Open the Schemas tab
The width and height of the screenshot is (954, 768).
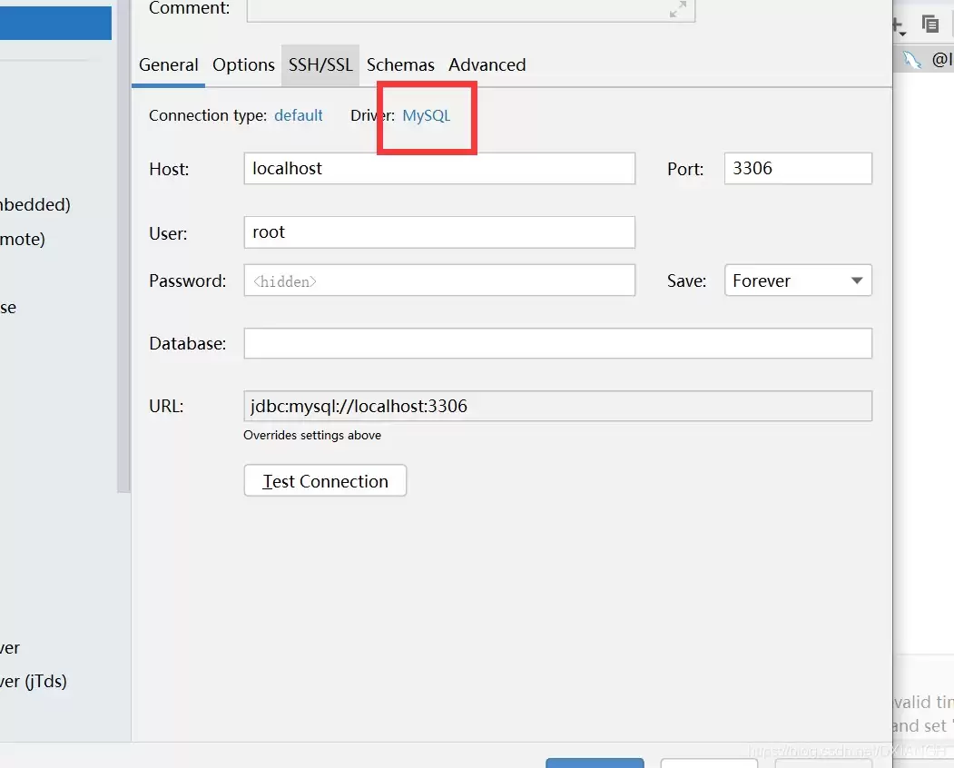400,65
